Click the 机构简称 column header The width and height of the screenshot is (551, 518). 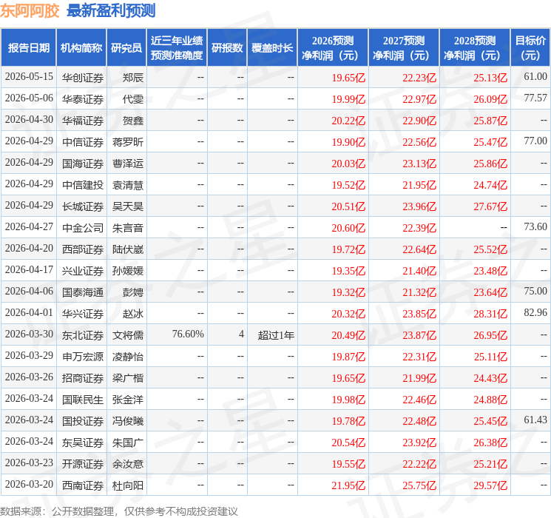tap(81, 48)
